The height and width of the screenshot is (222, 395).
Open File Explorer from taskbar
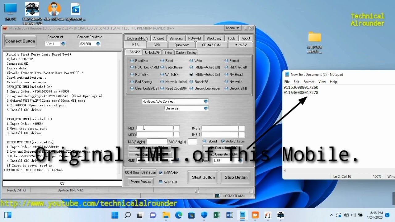166,215
